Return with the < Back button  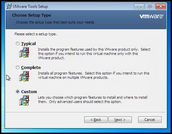coord(96,120)
